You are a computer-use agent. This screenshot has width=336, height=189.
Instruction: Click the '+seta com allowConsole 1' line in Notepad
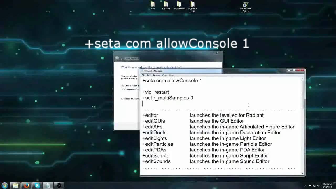[172, 81]
